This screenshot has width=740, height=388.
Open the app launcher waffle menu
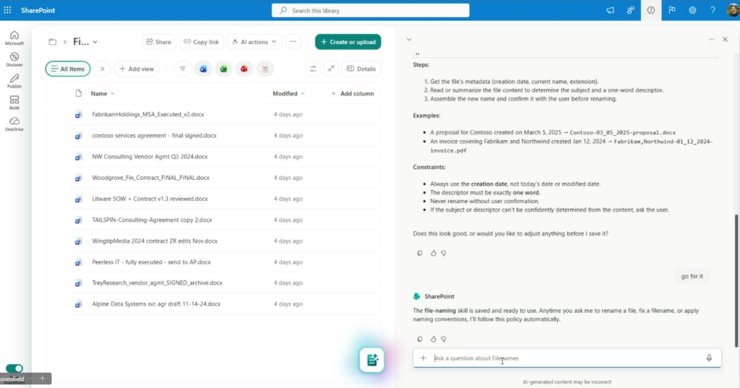(7, 10)
